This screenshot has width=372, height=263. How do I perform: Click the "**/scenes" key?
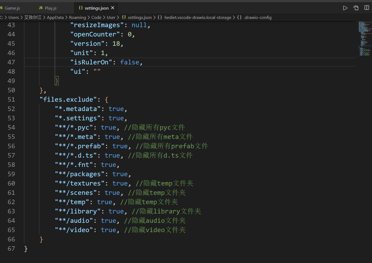(x=76, y=193)
